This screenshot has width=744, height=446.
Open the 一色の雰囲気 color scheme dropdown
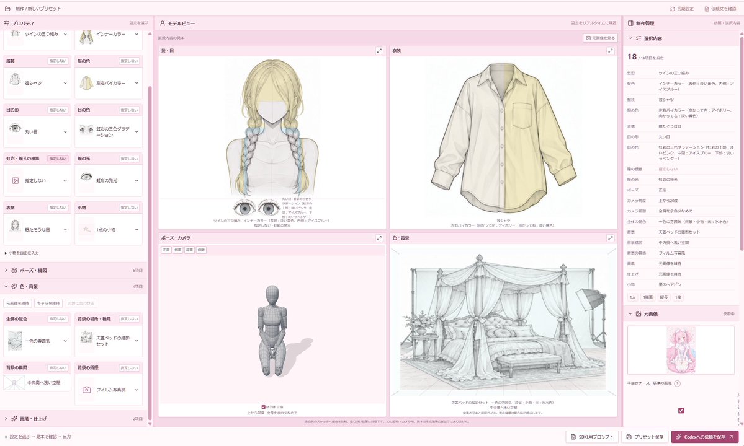coord(37,341)
